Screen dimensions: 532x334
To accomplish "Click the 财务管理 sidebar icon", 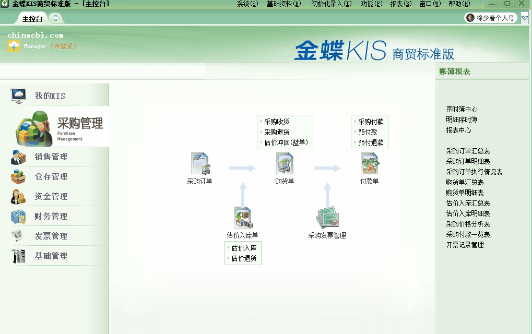I will click(17, 216).
